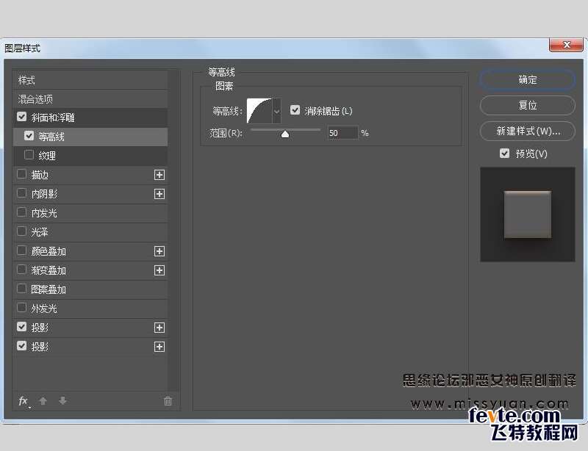Click plus icon on first 投影 row
The width and height of the screenshot is (588, 451).
click(159, 328)
